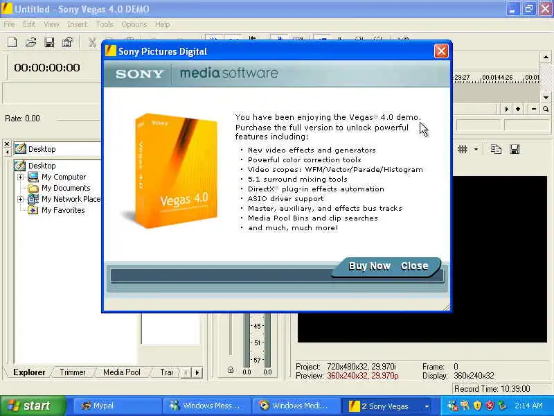
Task: Click the taskbar clock showing 2:14 AM
Action: (x=528, y=406)
